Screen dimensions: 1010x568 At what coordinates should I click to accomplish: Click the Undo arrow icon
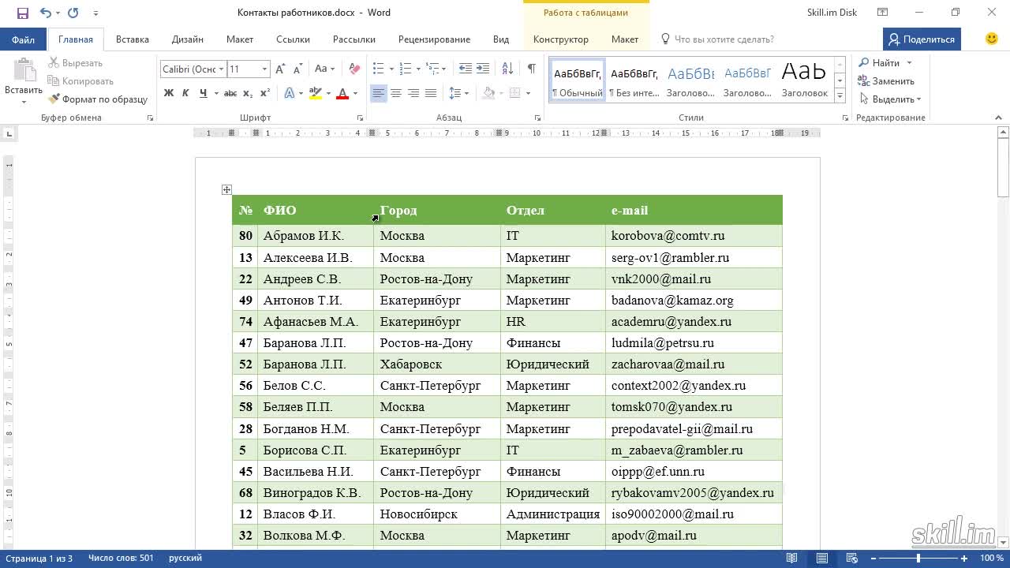point(45,13)
